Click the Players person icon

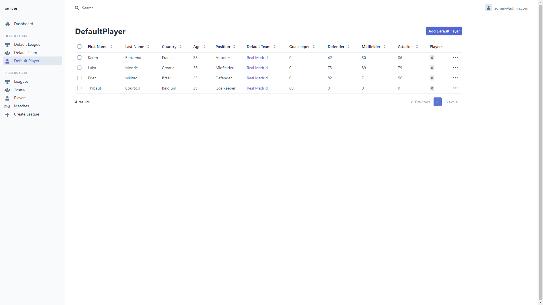pyautogui.click(x=7, y=98)
